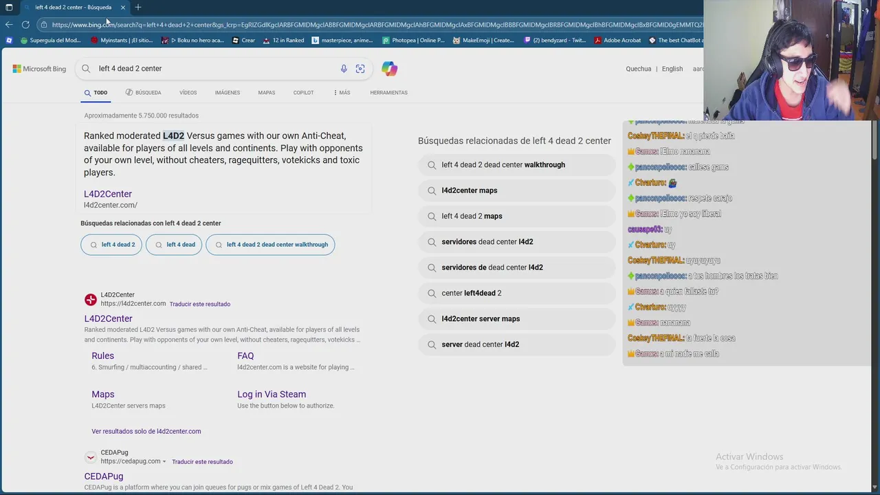Open the CEDAPug result title
880x495 pixels.
(104, 476)
